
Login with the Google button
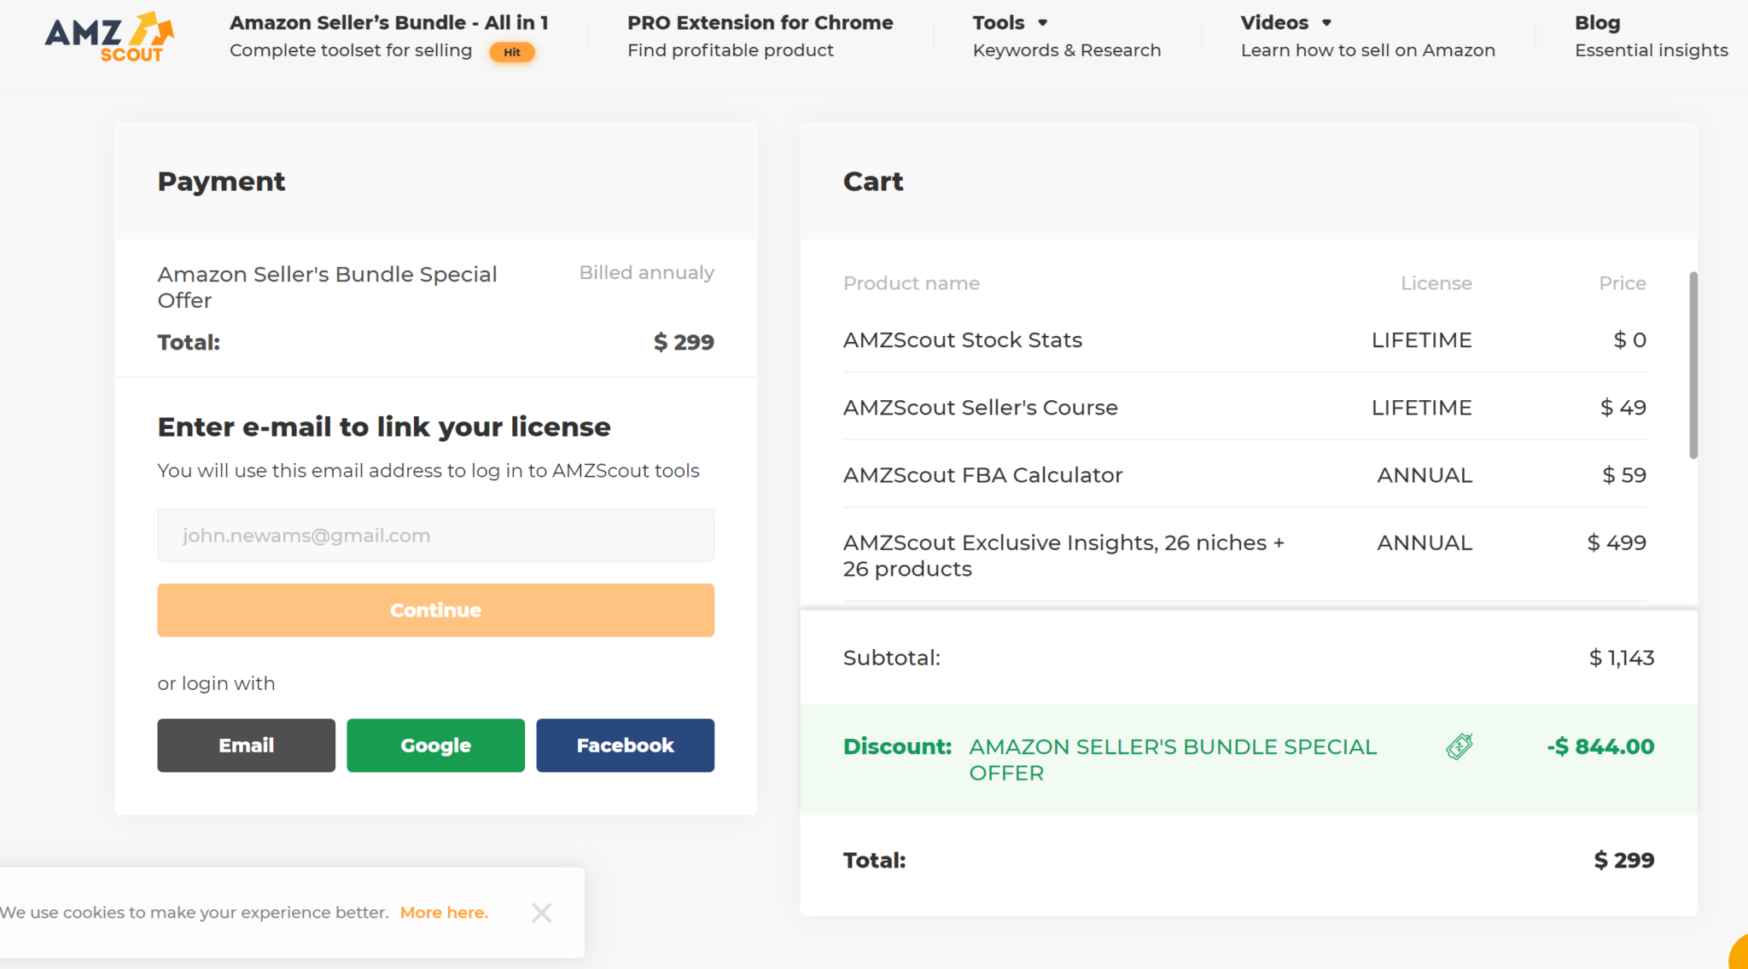point(435,746)
